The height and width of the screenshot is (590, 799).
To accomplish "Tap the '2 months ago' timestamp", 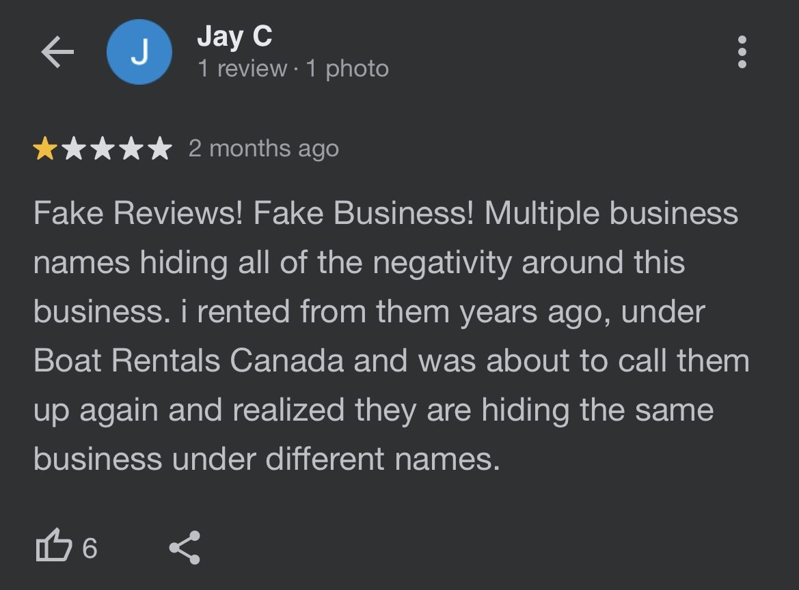I will coord(263,149).
